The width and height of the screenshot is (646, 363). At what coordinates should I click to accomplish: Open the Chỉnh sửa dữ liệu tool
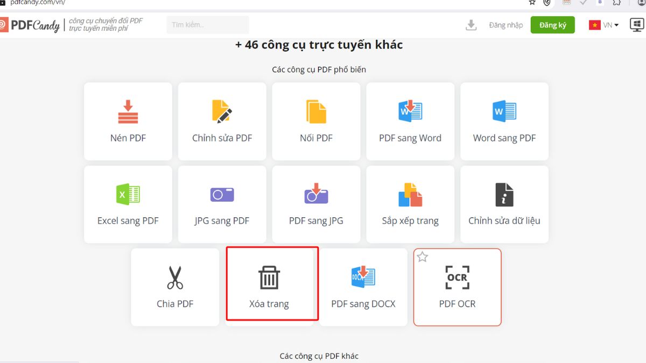(504, 204)
